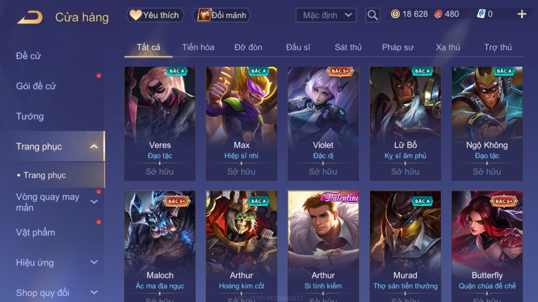
Task: Tap the back arrow icon
Action: click(30, 17)
